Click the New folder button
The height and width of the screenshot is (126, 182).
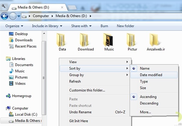coord(126,26)
